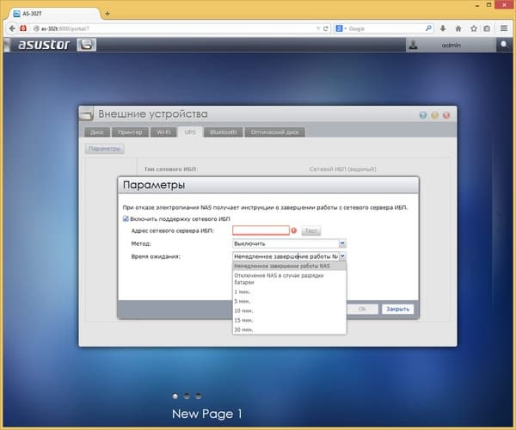Open Google search engine selector icon
The image size is (516, 430).
(x=339, y=28)
